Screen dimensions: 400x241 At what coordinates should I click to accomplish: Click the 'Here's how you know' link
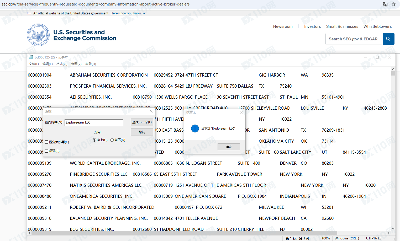pos(126,13)
